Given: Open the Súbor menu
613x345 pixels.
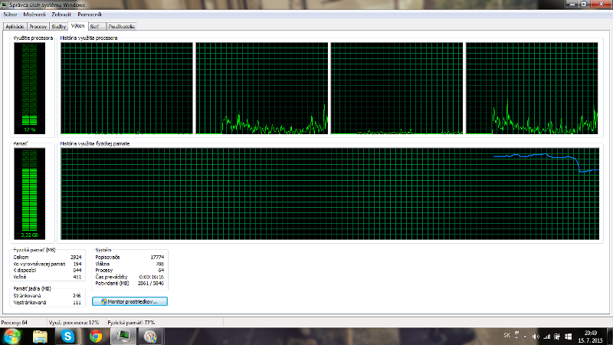Looking at the screenshot, I should 11,15.
